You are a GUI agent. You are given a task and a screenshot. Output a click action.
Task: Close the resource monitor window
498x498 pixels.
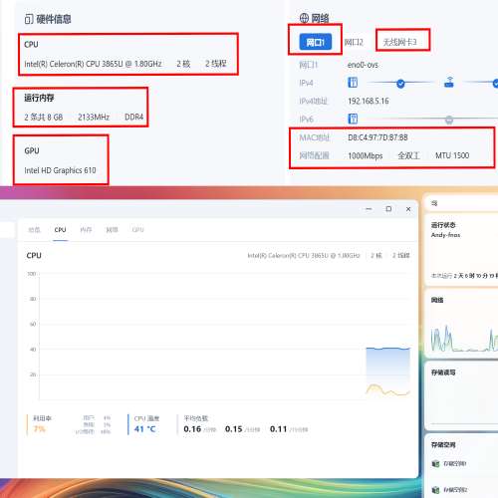click(x=408, y=209)
